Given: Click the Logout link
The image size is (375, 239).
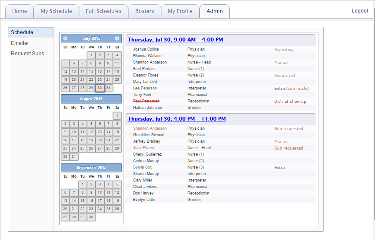Looking at the screenshot, I should [360, 11].
